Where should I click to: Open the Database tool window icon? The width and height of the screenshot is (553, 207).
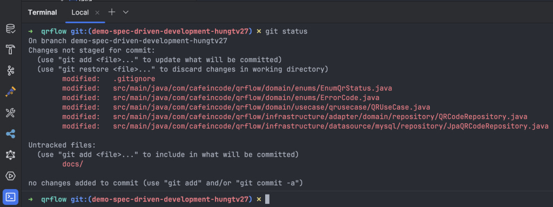coord(11,29)
